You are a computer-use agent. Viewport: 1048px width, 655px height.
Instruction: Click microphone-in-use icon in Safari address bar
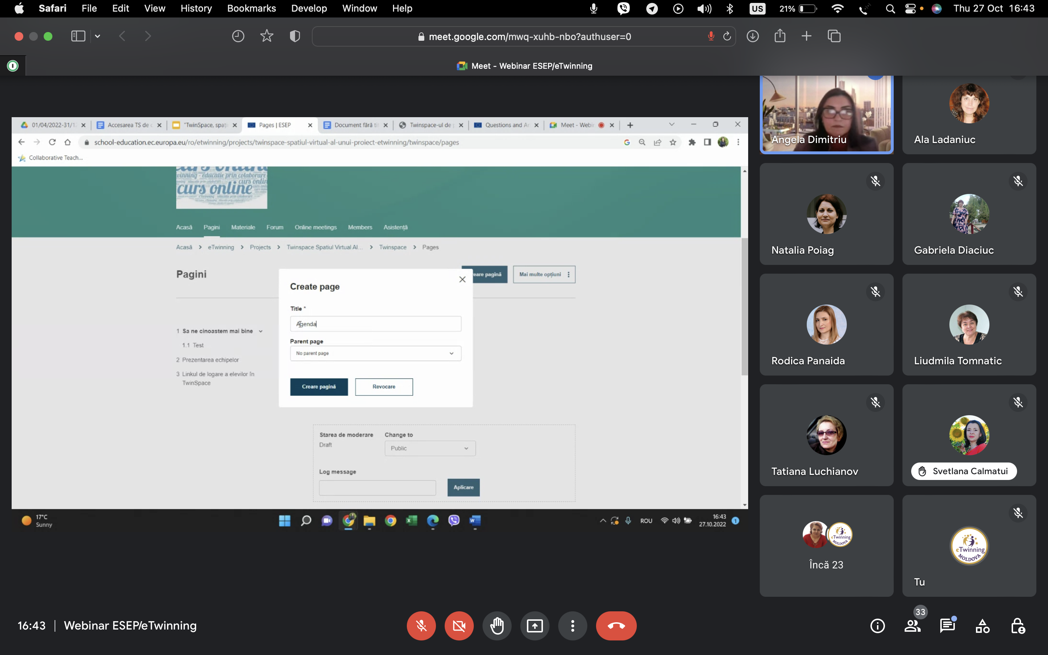click(x=711, y=36)
